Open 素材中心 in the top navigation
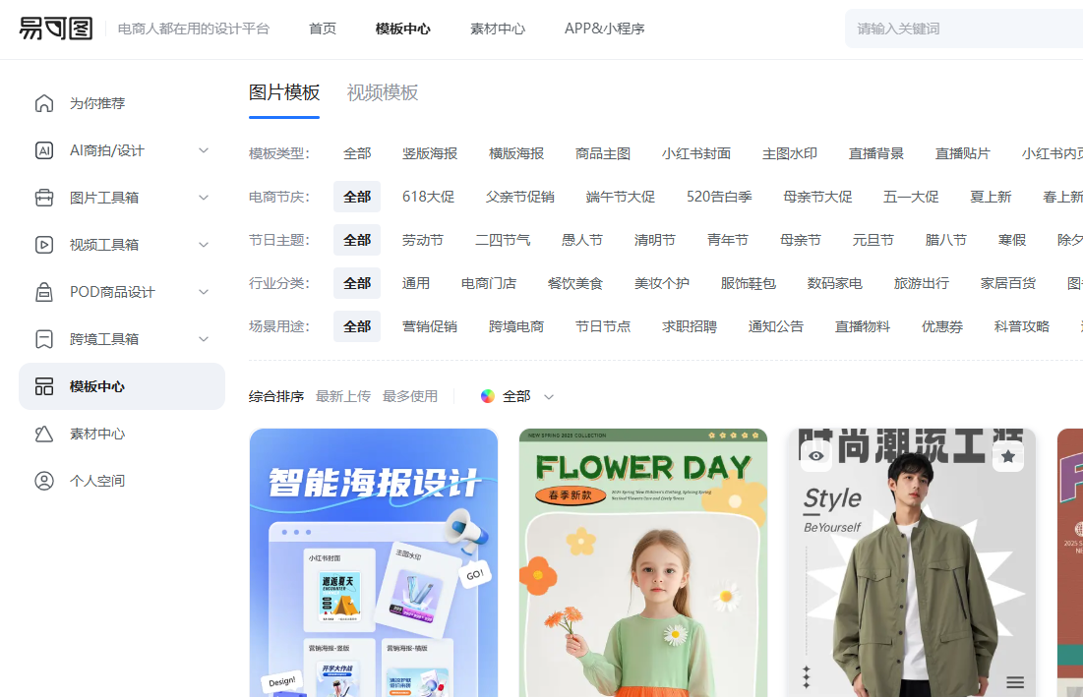The image size is (1083, 697). click(x=498, y=29)
